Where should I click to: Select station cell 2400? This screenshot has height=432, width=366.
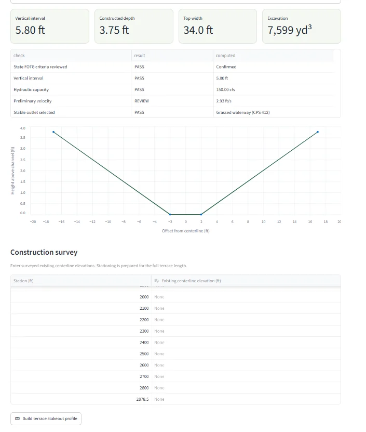(x=81, y=343)
